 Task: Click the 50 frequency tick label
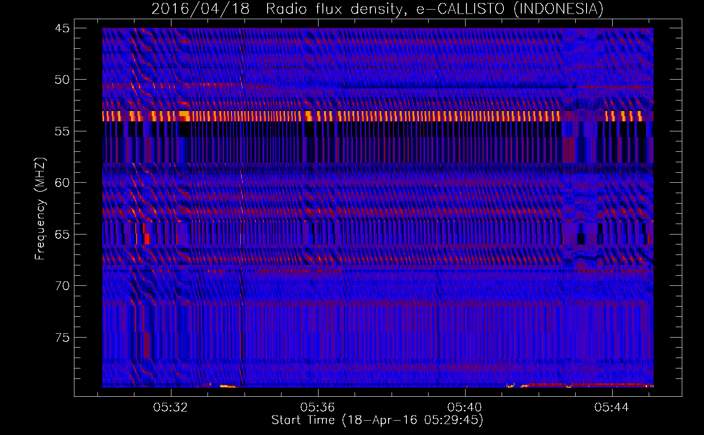click(x=62, y=80)
